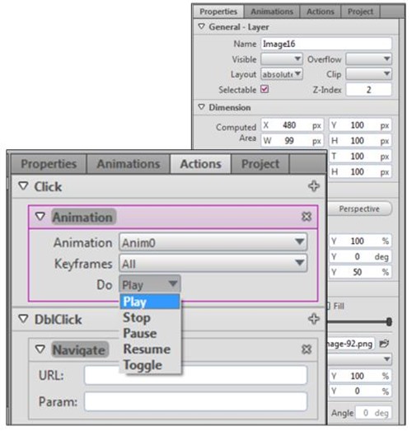Switch to Animations tab in front panel
The image size is (412, 431).
[129, 164]
